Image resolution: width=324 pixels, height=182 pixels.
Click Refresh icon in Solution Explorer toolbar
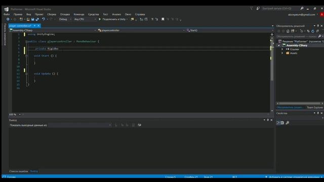point(313,31)
